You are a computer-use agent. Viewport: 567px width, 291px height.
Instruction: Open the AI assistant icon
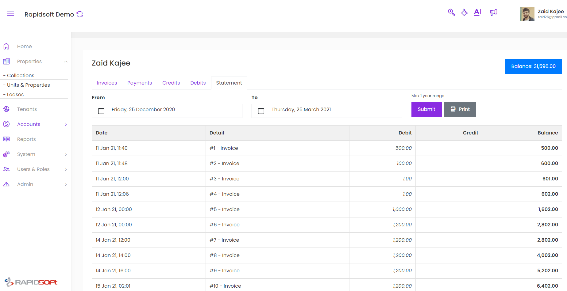[x=477, y=12]
